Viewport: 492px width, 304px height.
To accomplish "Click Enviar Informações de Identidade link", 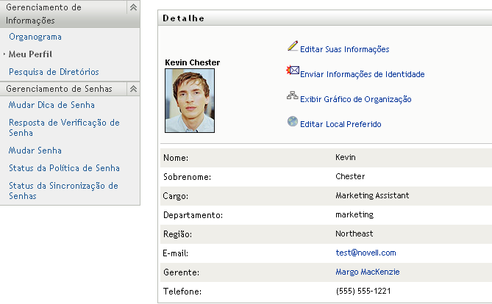I will click(362, 74).
